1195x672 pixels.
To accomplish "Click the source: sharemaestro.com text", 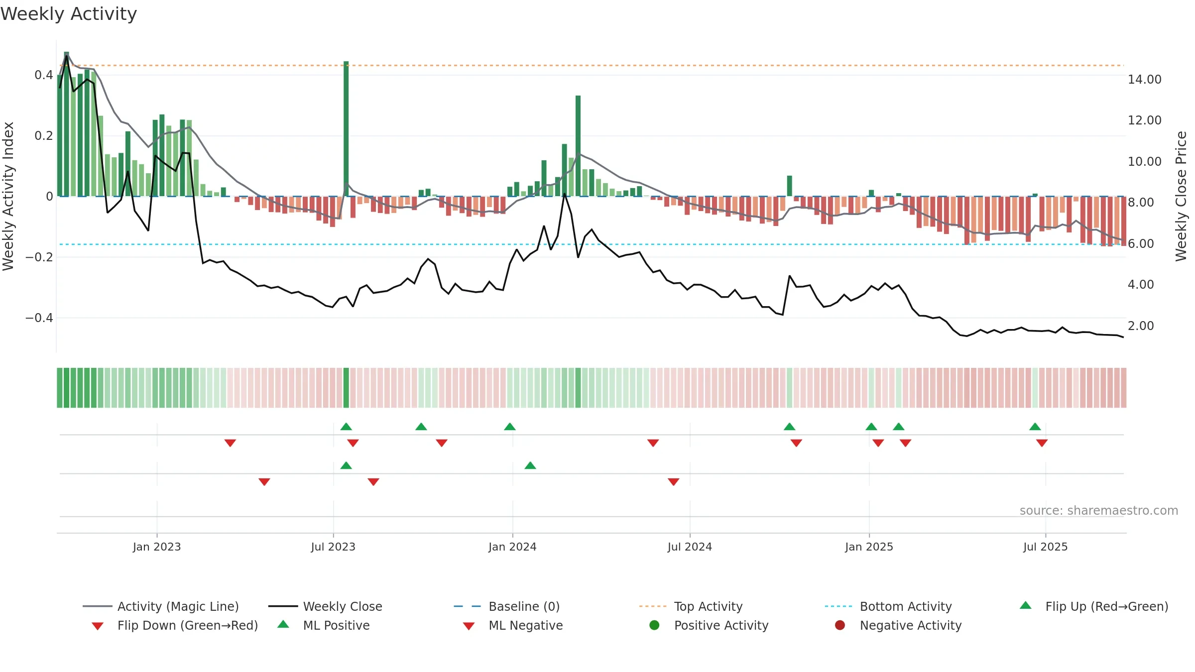I will [1099, 510].
